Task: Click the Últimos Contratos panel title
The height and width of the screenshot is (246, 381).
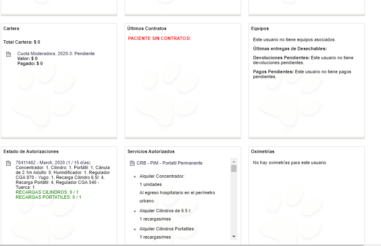Action: click(147, 28)
